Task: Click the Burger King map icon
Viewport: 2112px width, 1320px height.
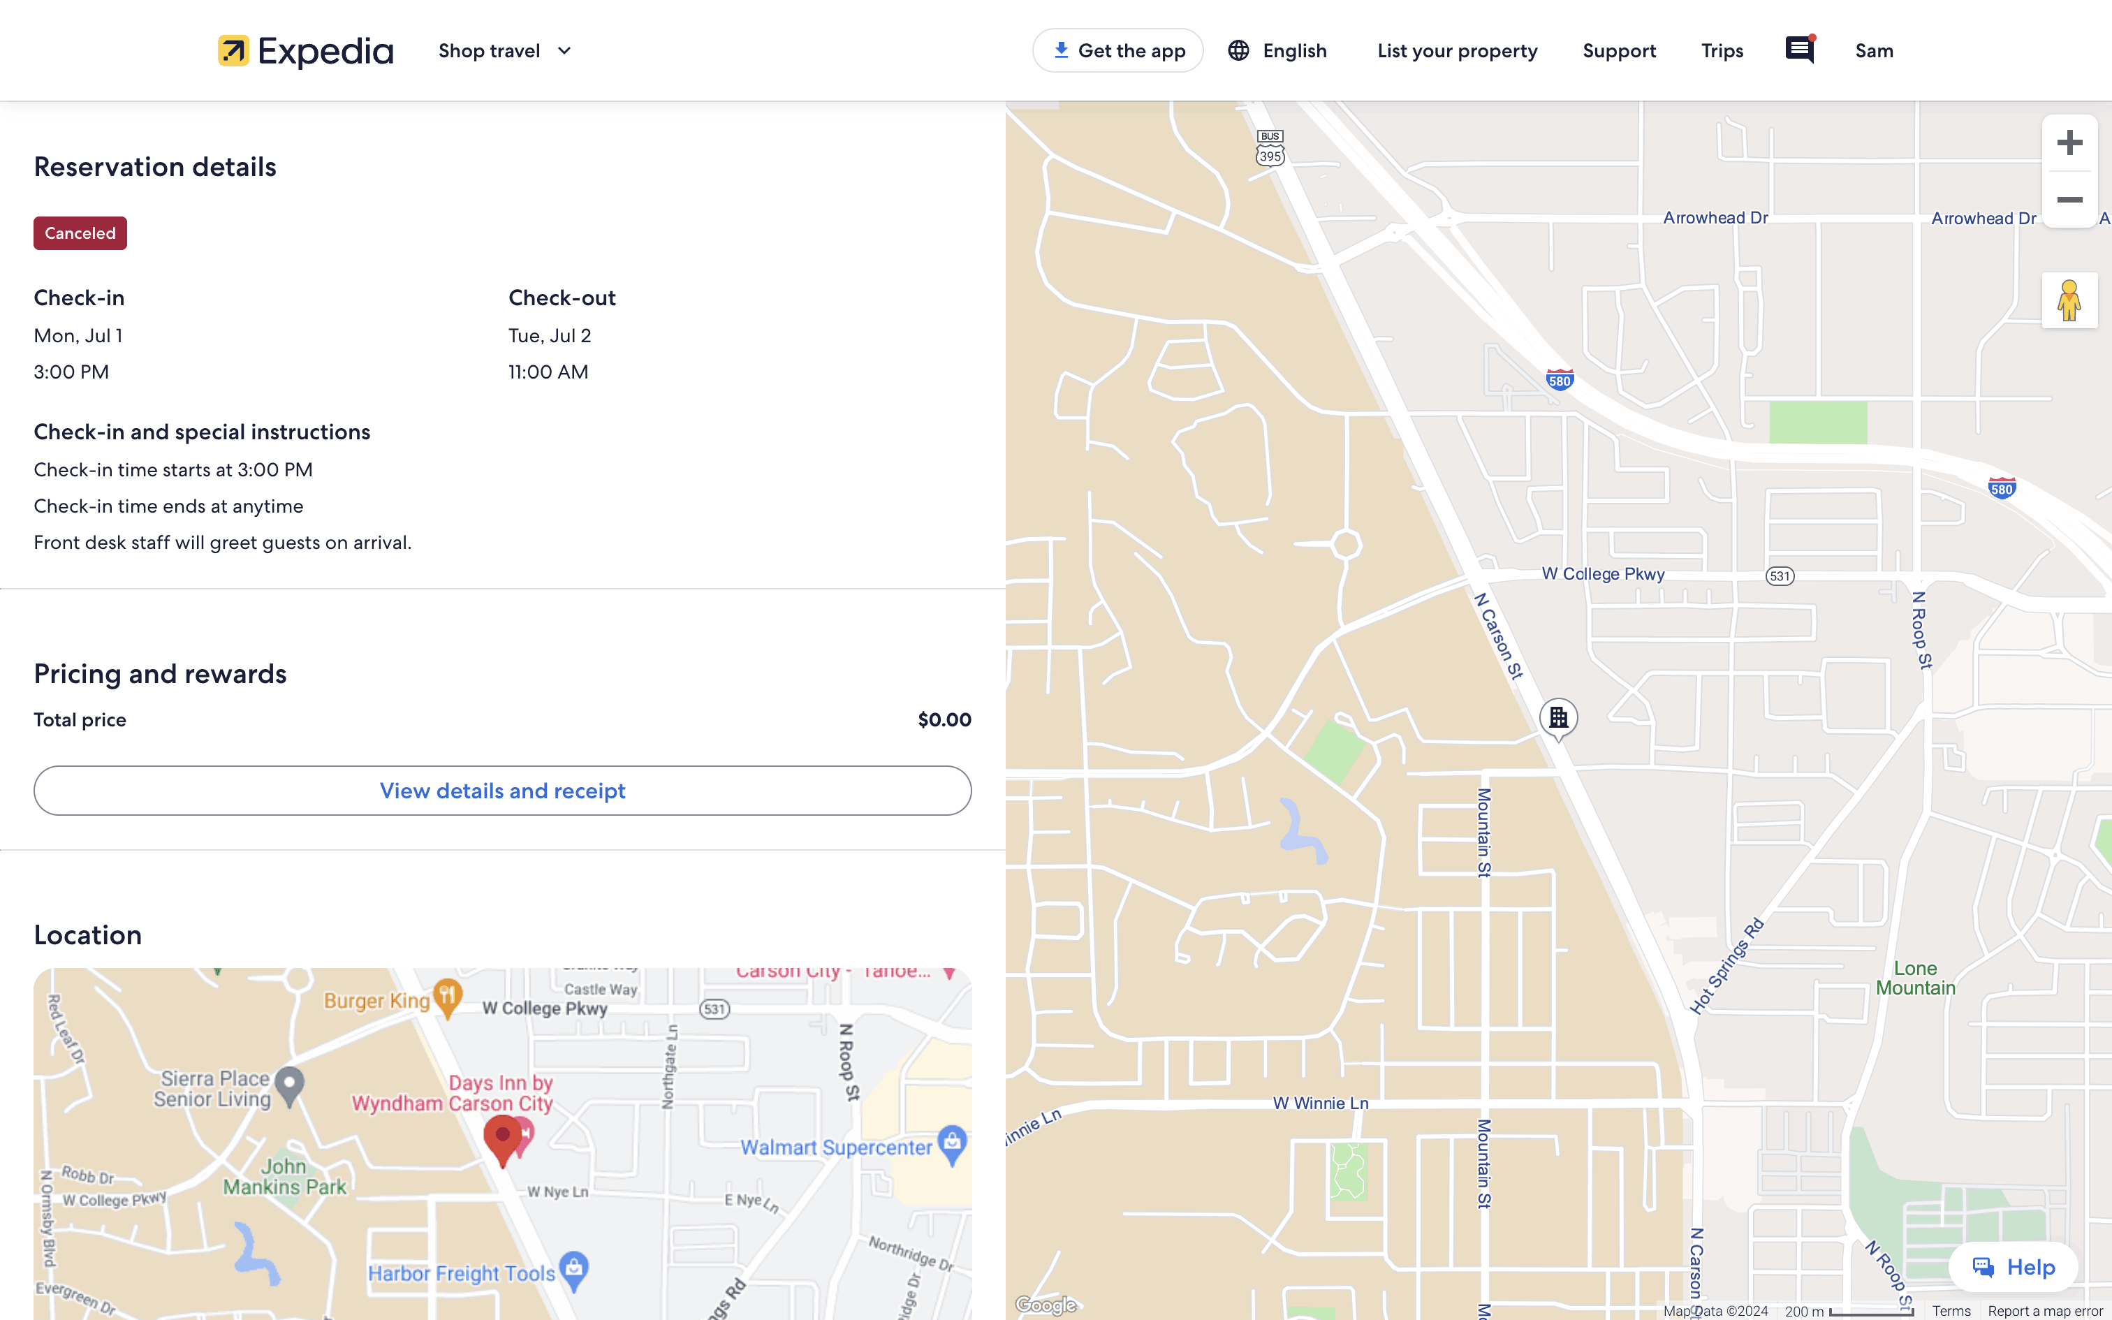Action: [448, 995]
